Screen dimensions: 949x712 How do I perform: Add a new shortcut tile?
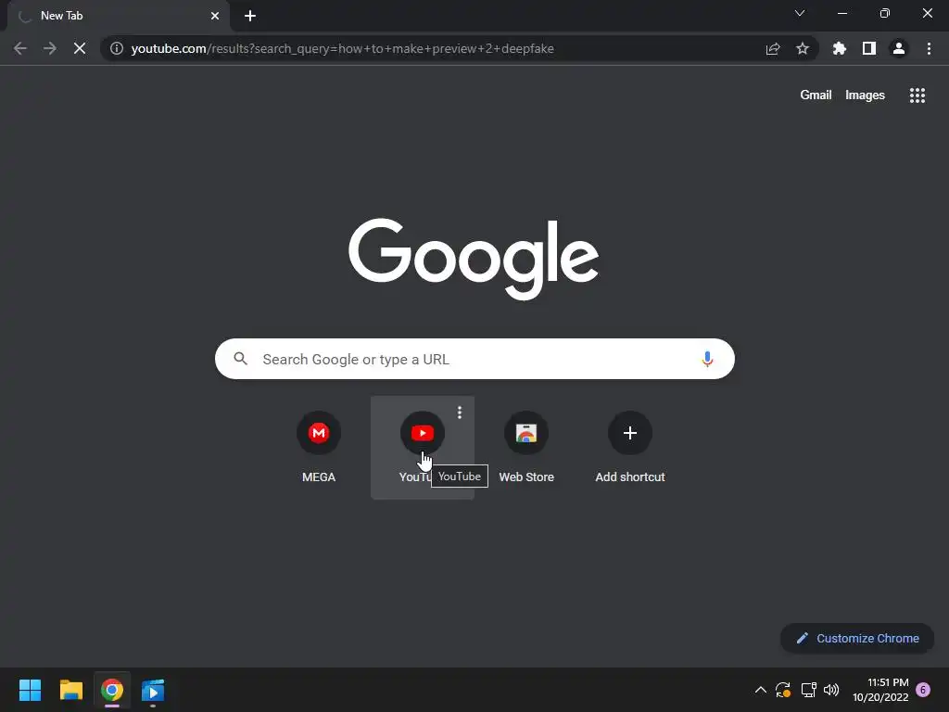click(x=630, y=448)
